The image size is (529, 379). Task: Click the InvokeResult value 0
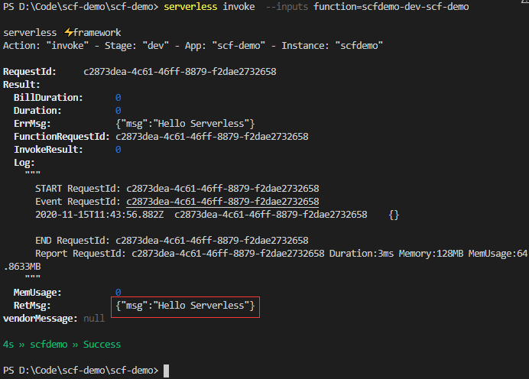[x=118, y=150]
